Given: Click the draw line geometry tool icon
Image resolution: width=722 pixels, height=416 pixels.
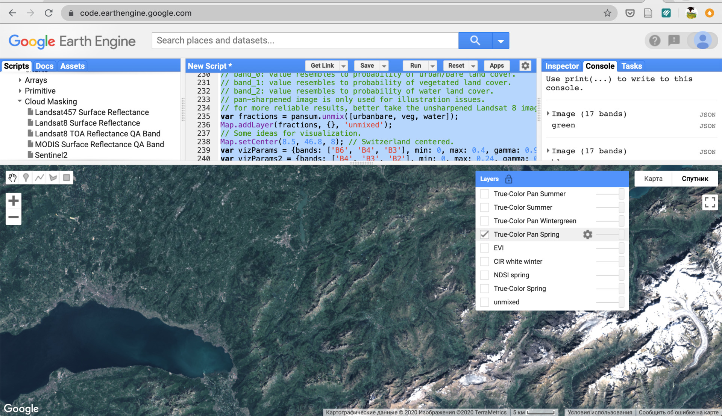Looking at the screenshot, I should coord(39,177).
